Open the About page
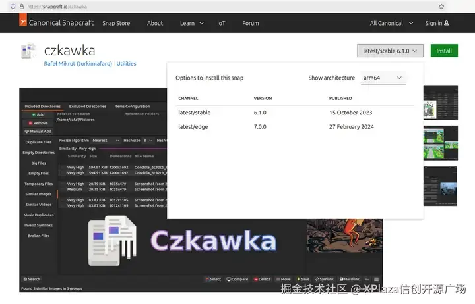475x304 pixels. point(155,23)
